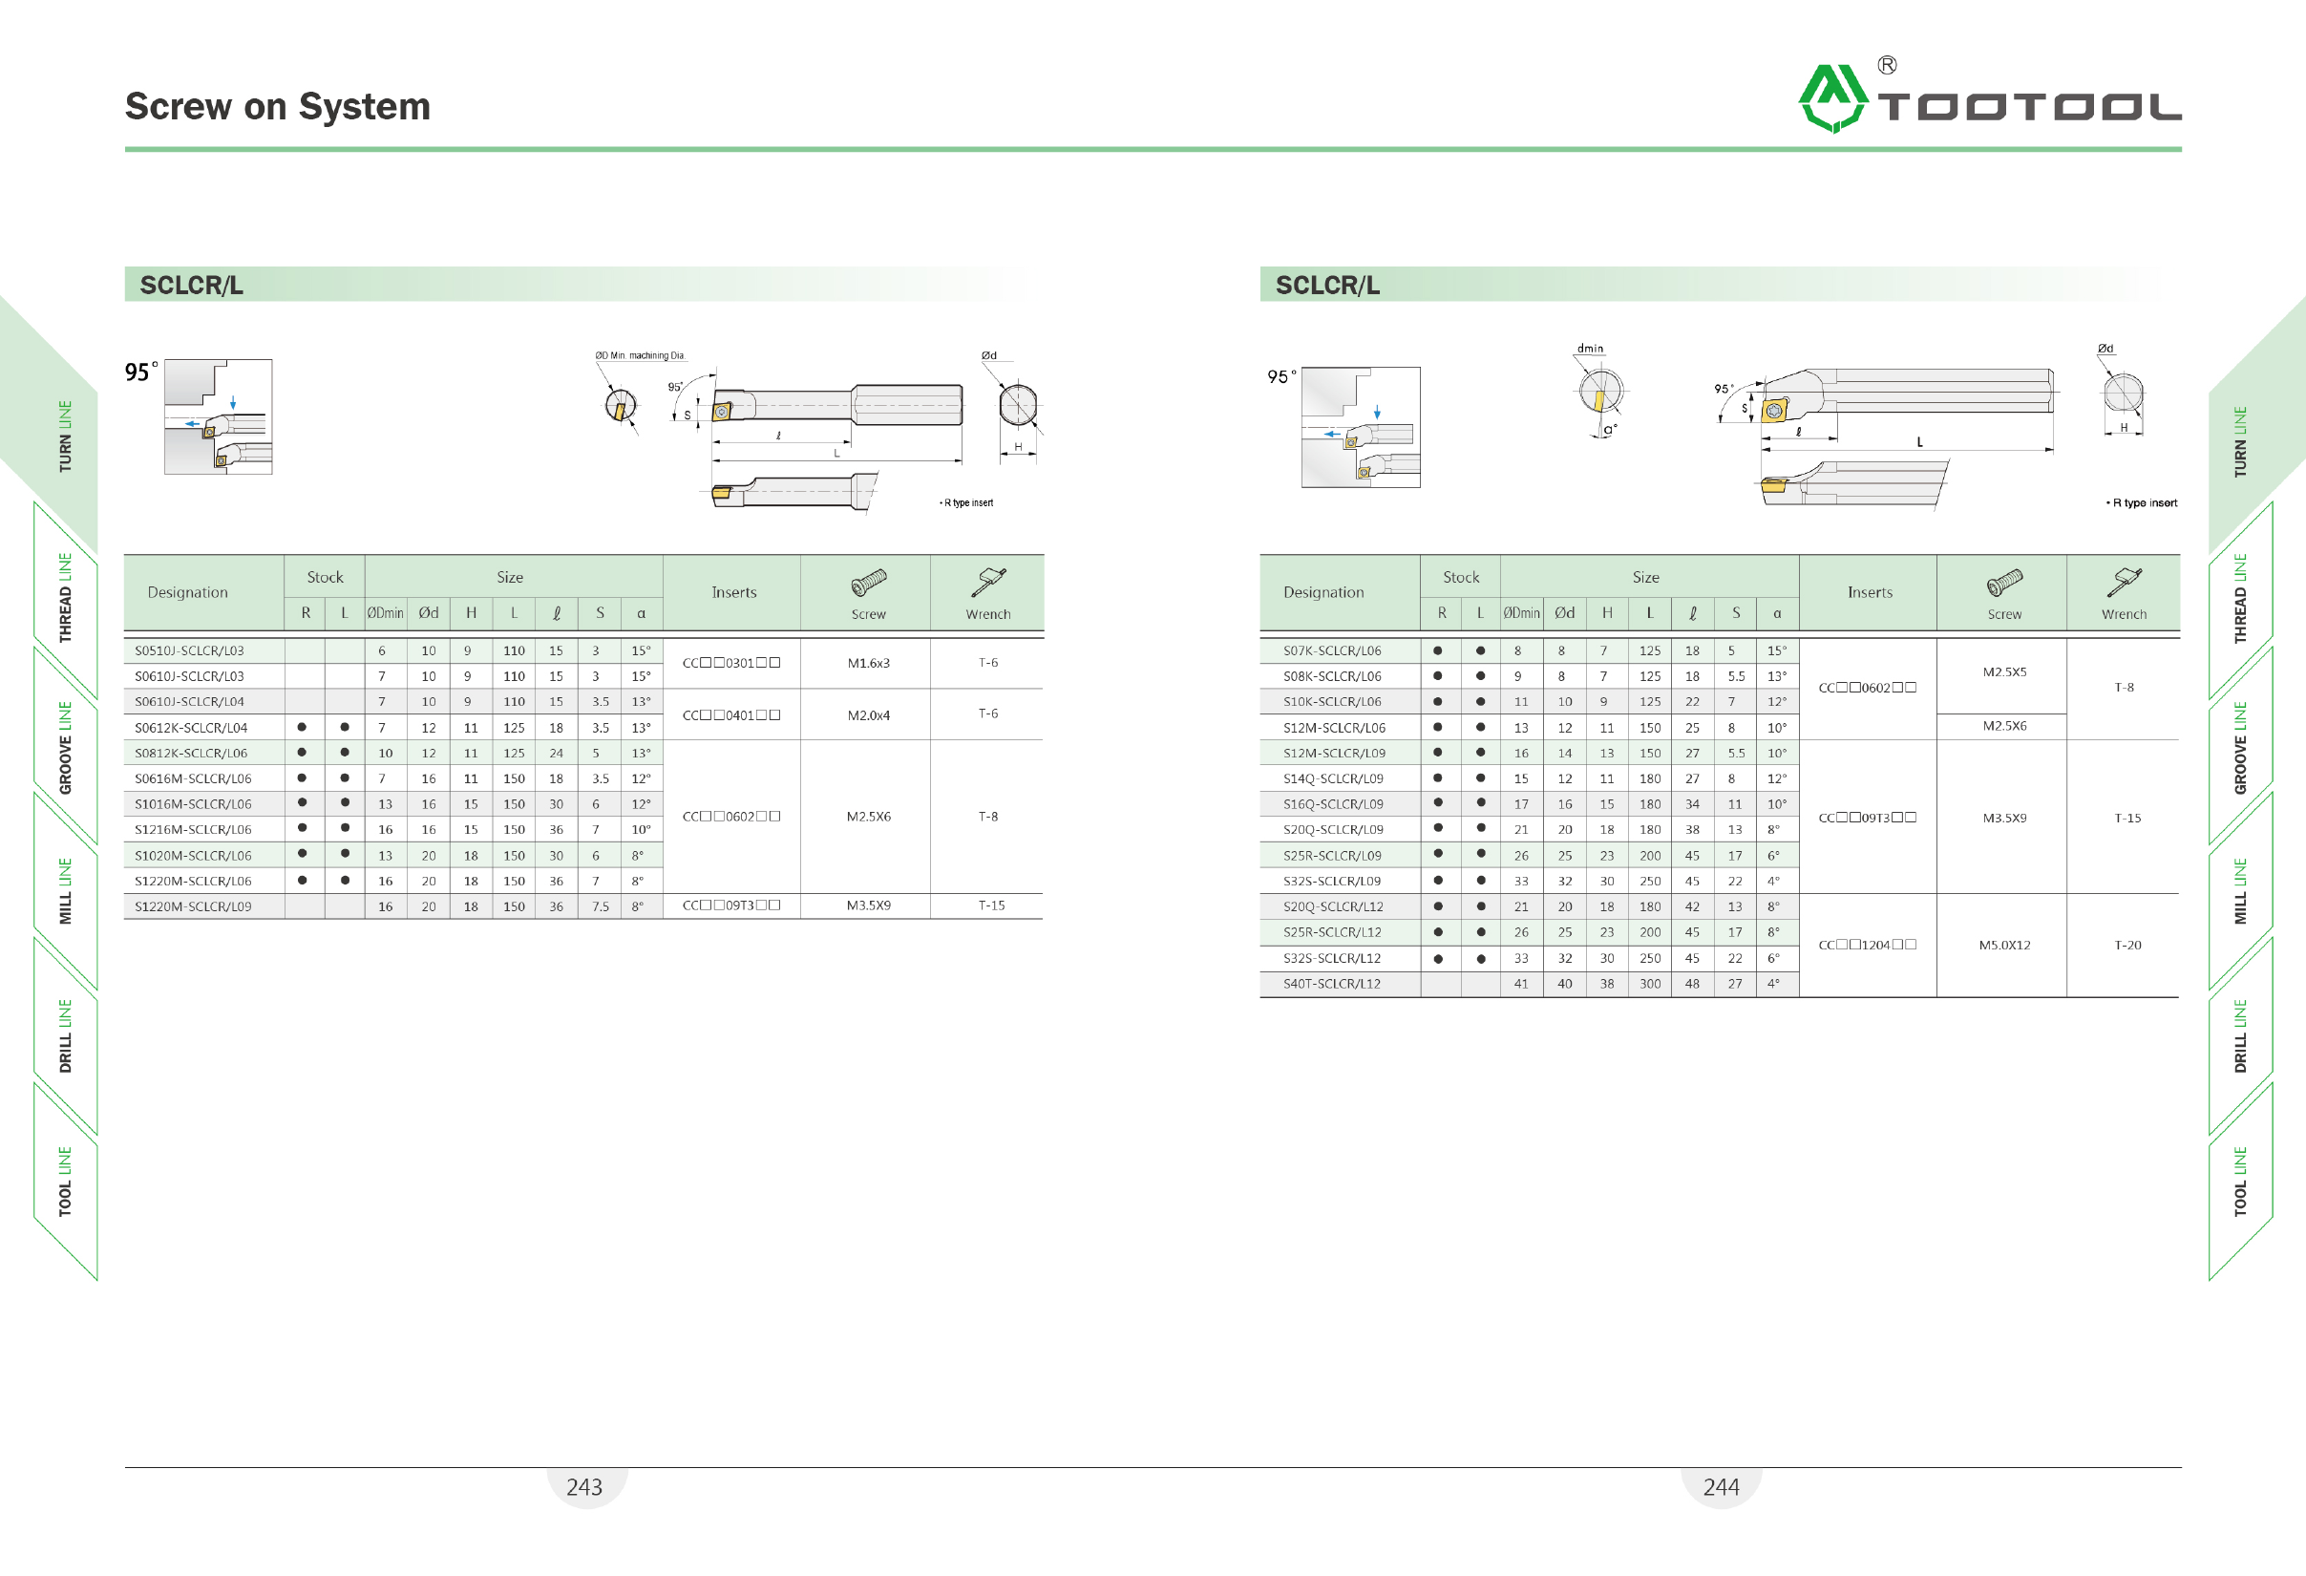Click the R stock dot in S07K-SCLCR/L06 row
This screenshot has height=1576, width=2306.
click(1438, 651)
